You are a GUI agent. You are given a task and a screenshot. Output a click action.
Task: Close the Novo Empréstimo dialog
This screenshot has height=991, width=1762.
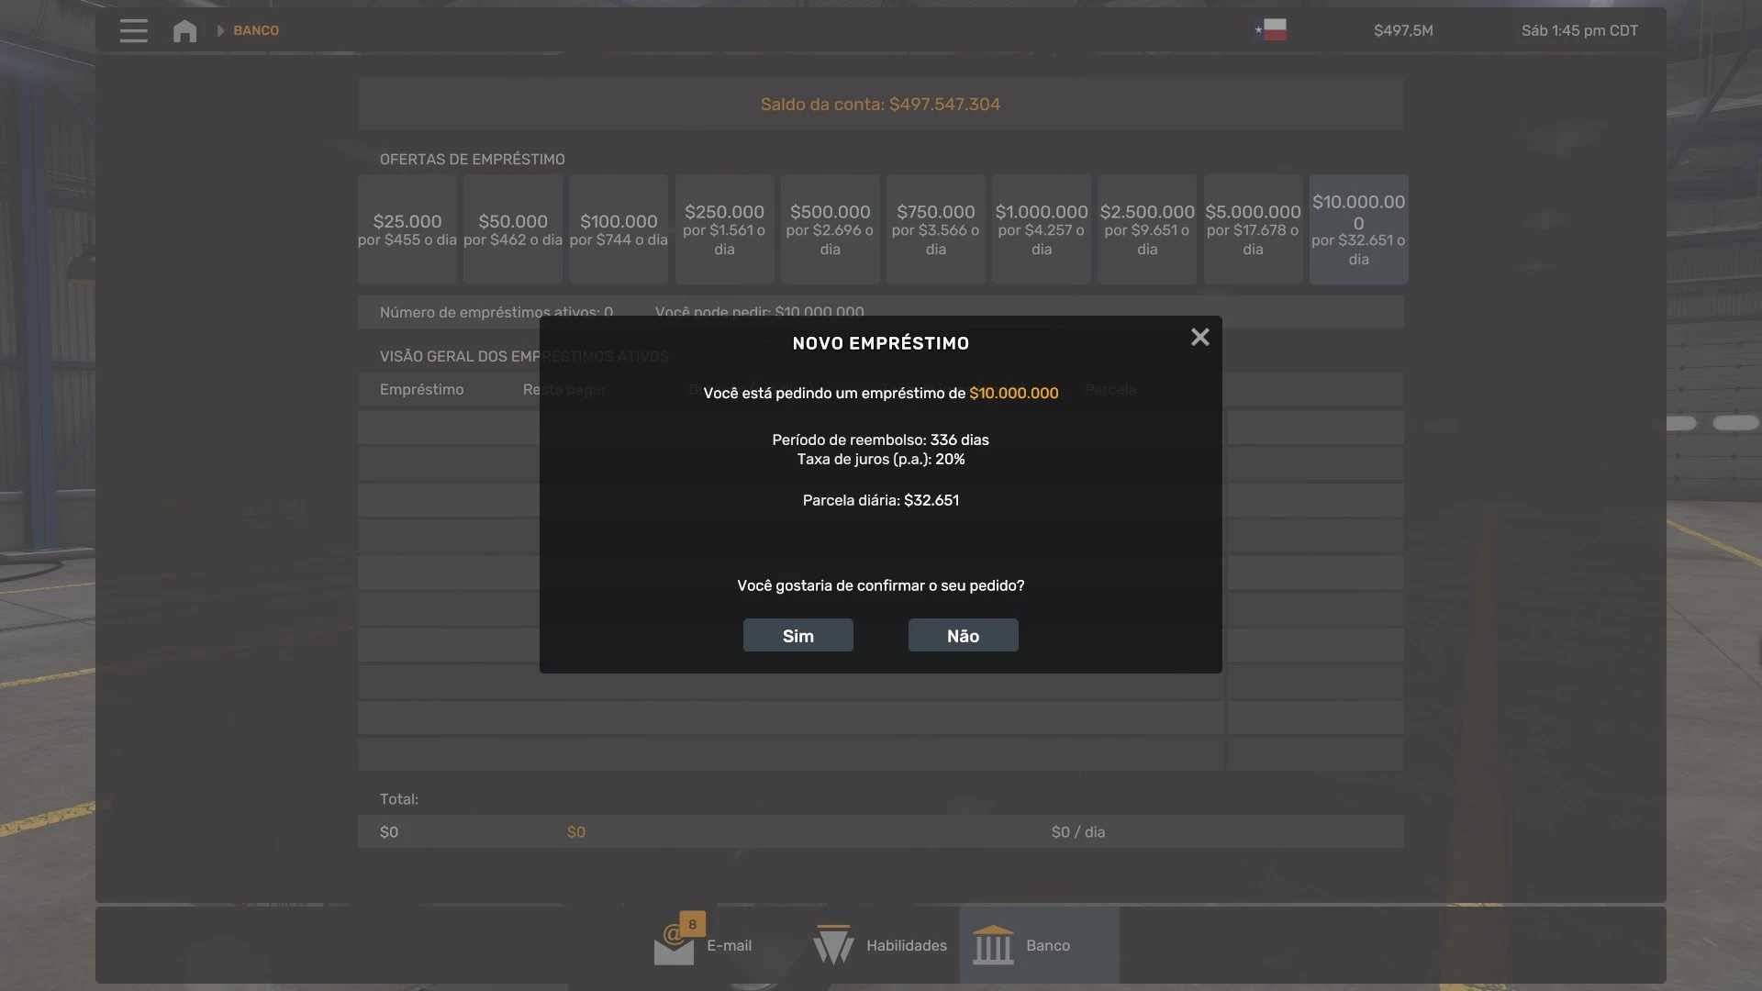[1199, 338]
